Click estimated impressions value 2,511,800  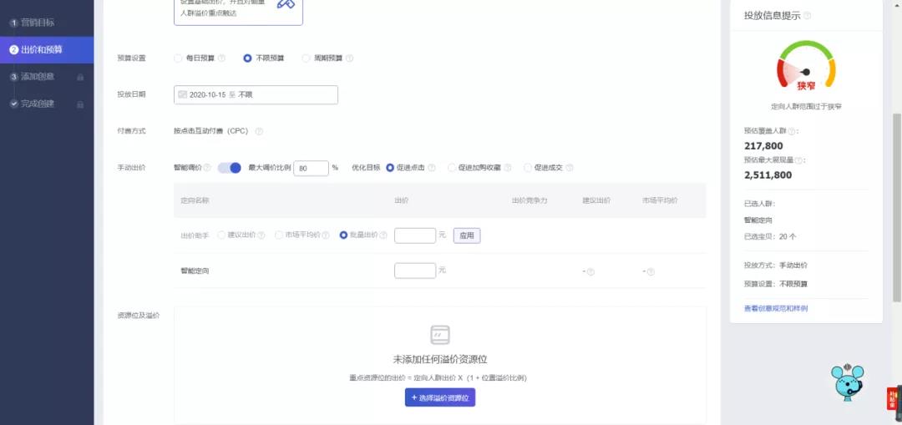click(768, 175)
